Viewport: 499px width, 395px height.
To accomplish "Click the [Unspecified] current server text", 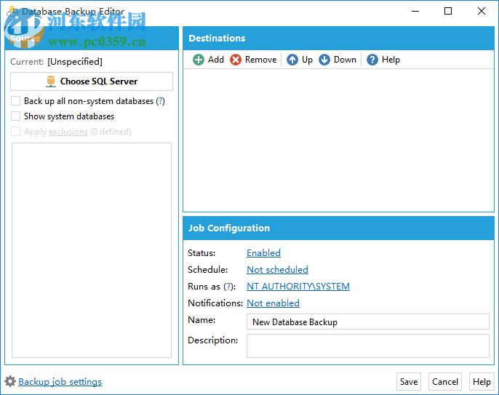I will (75, 62).
